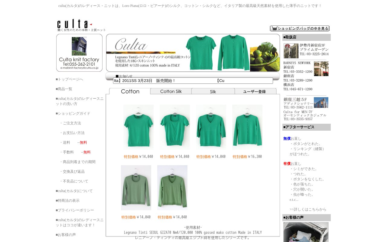Open 不良品について link

[x=74, y=181]
